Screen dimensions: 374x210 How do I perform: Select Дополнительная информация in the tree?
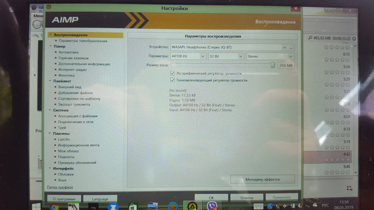[84, 64]
